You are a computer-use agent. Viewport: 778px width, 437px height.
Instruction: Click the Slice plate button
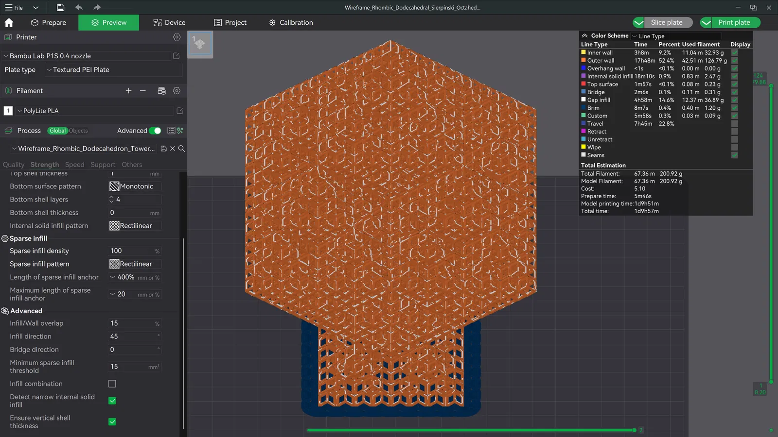tap(666, 23)
